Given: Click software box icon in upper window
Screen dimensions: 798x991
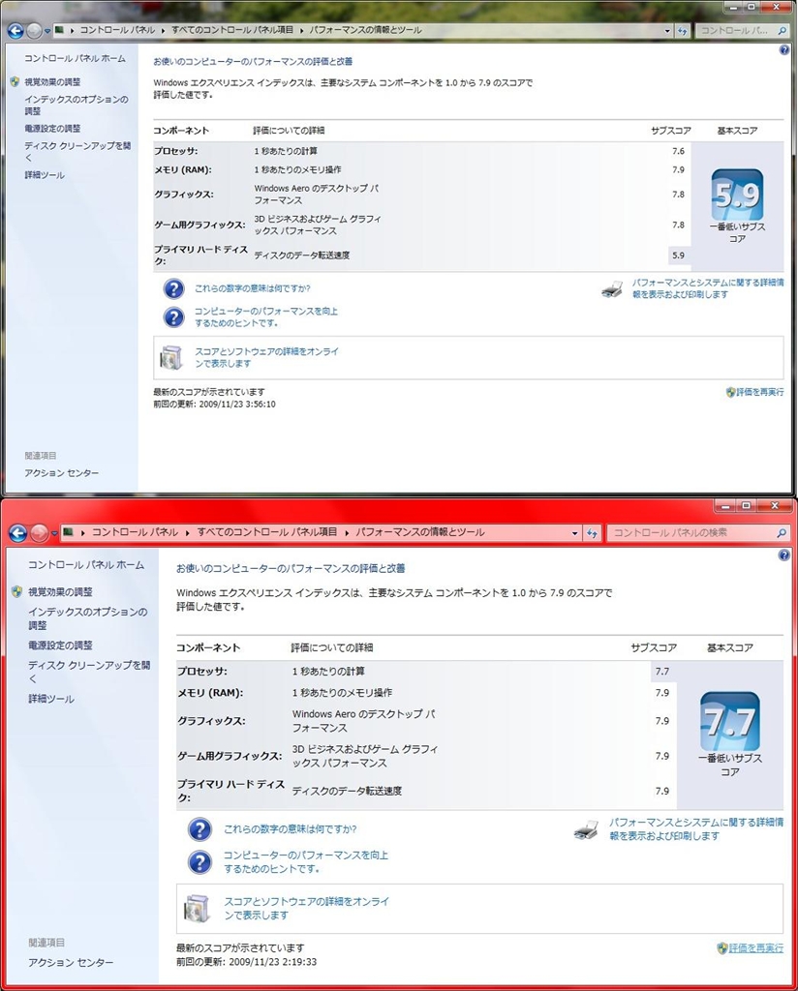Looking at the screenshot, I should tap(170, 358).
